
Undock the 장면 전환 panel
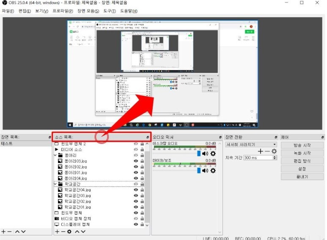pyautogui.click(x=276, y=137)
